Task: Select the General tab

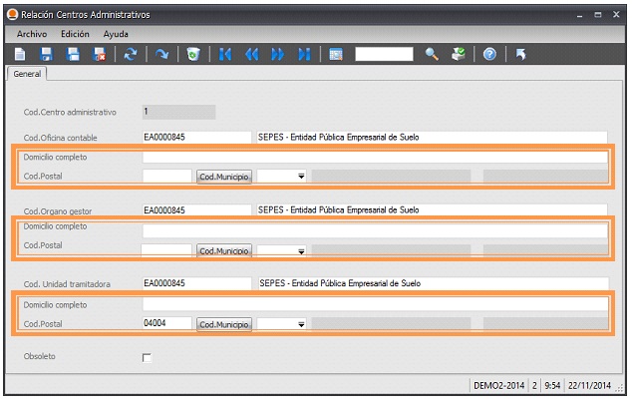Action: (x=28, y=74)
